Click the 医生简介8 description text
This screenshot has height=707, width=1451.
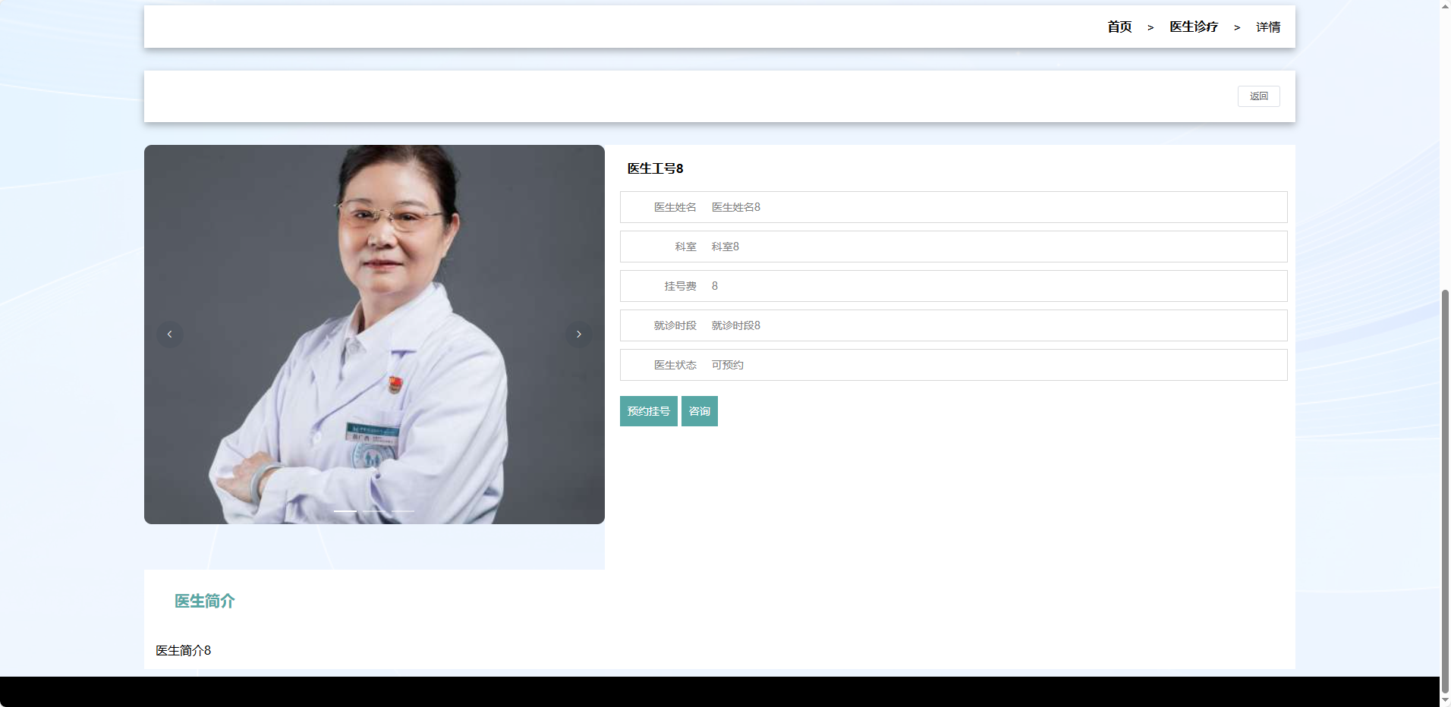tap(184, 651)
